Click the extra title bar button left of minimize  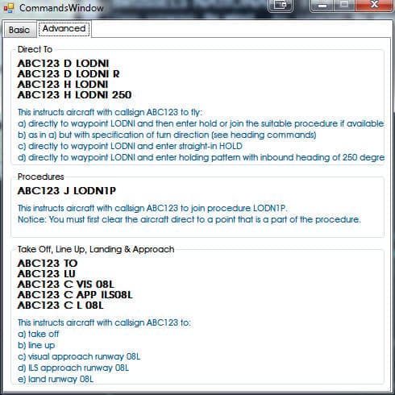[281, 6]
